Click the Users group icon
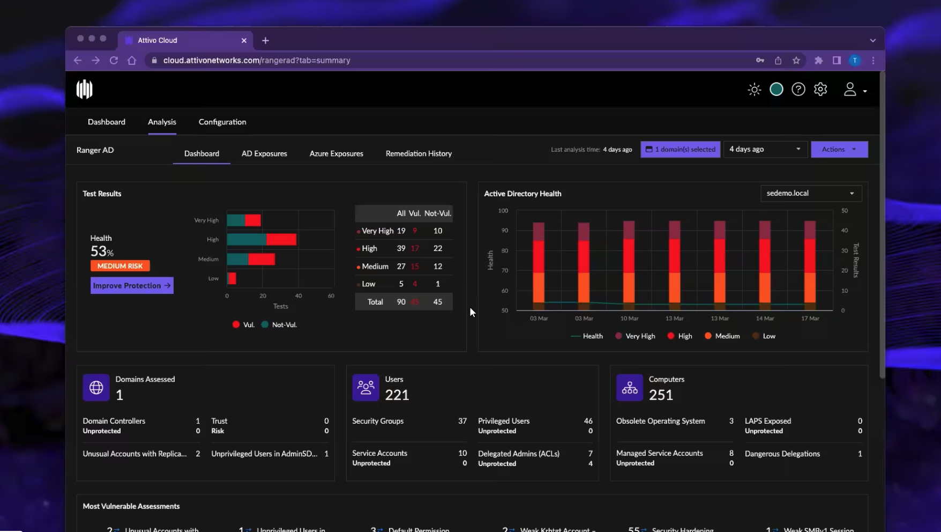Viewport: 941px width, 532px height. [x=365, y=387]
